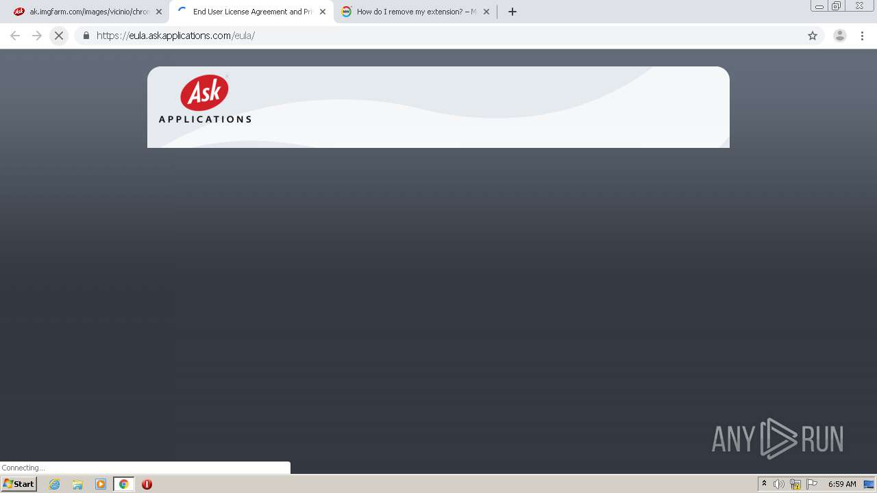Open the Chrome profile avatar menu
Image resolution: width=877 pixels, height=493 pixels.
840,36
